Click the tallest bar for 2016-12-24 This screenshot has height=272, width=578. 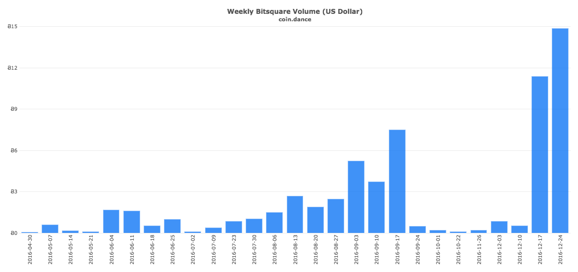point(560,131)
